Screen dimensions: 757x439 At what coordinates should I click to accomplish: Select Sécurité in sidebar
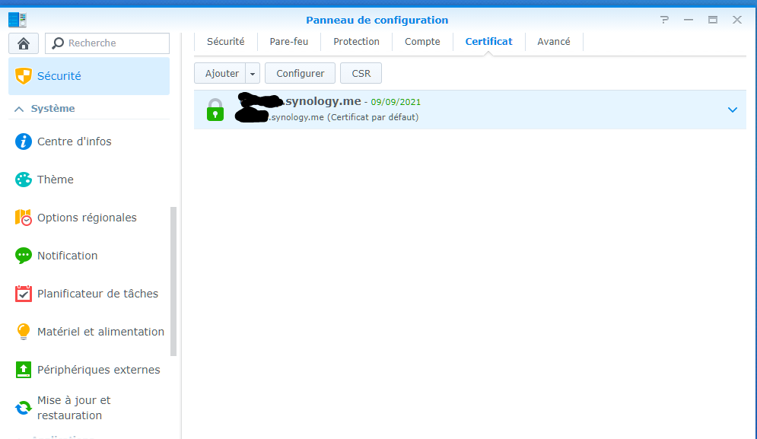(89, 76)
